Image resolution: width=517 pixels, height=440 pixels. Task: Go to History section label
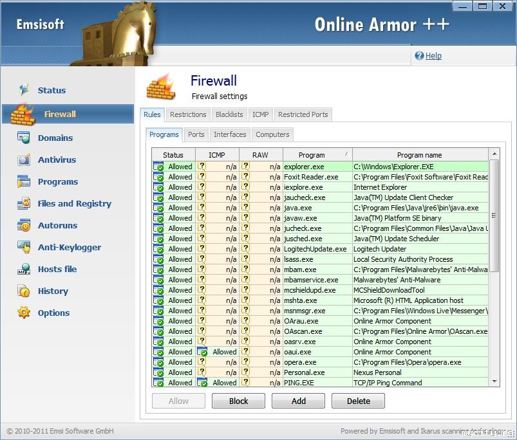coord(53,291)
